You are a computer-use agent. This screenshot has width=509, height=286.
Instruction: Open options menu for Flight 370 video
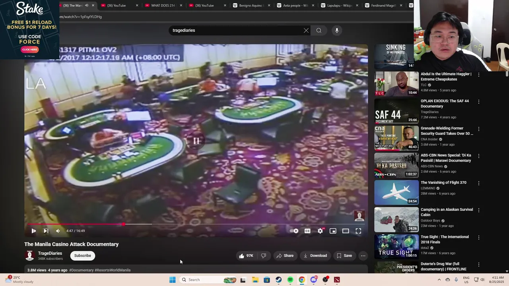click(x=479, y=183)
